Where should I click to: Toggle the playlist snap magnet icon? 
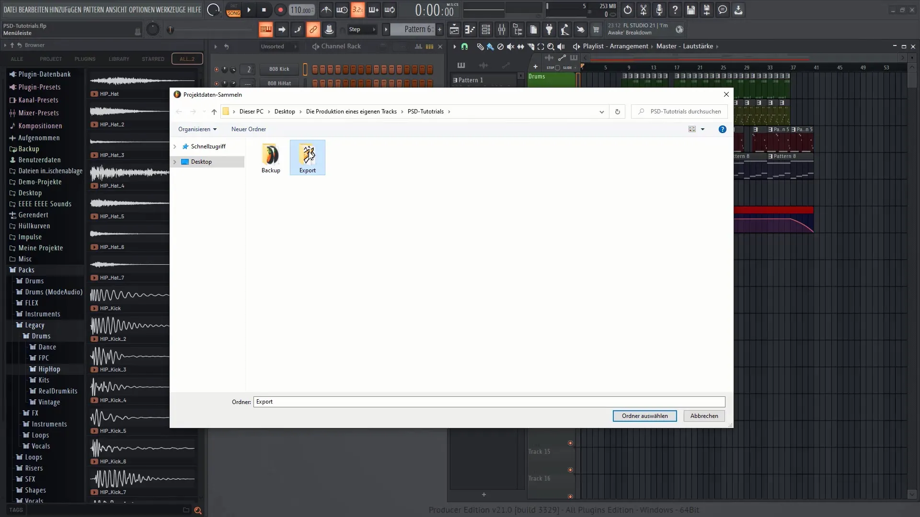click(x=464, y=46)
